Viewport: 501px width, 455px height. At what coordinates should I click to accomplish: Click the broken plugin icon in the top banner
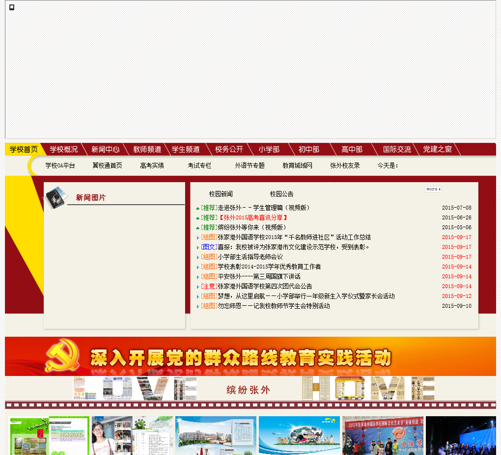(x=12, y=7)
